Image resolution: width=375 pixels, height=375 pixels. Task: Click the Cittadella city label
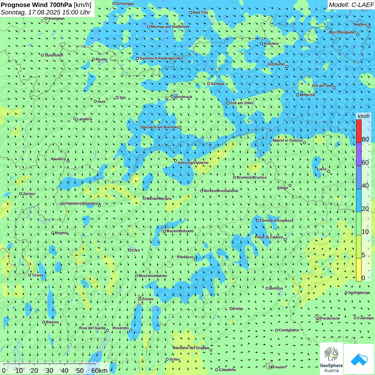pos(227,370)
